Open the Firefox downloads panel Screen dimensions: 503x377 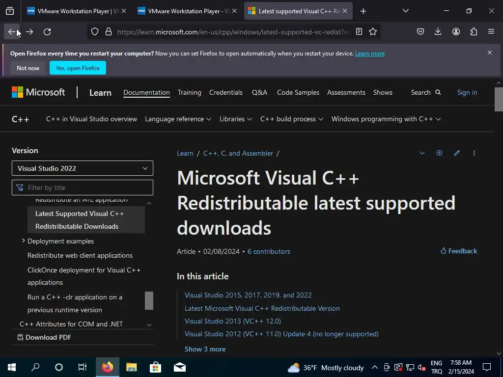click(438, 32)
